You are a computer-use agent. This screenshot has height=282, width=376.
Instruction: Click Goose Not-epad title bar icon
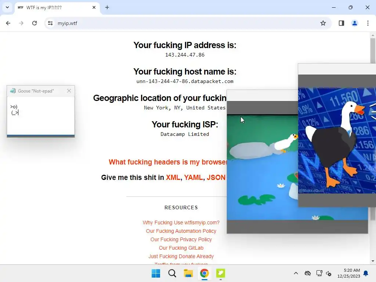(12, 91)
